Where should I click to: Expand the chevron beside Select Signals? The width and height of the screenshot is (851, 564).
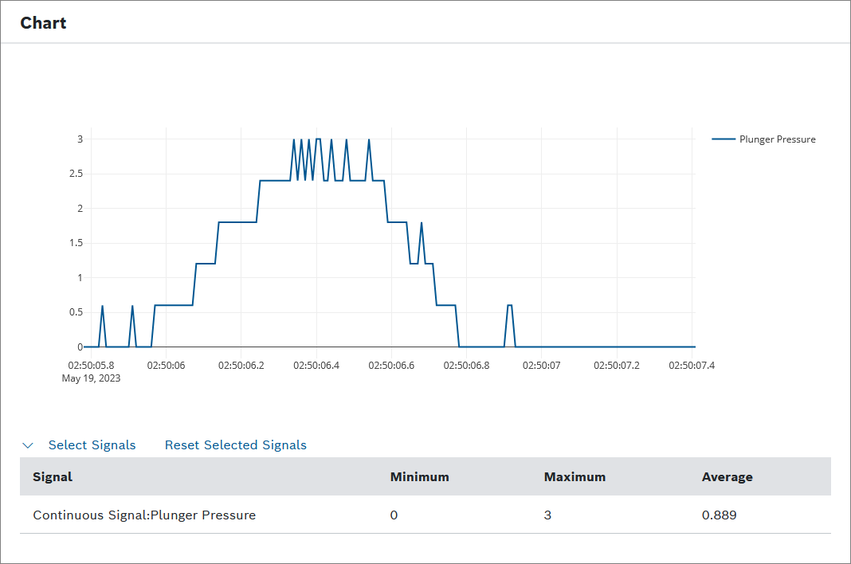(x=29, y=445)
